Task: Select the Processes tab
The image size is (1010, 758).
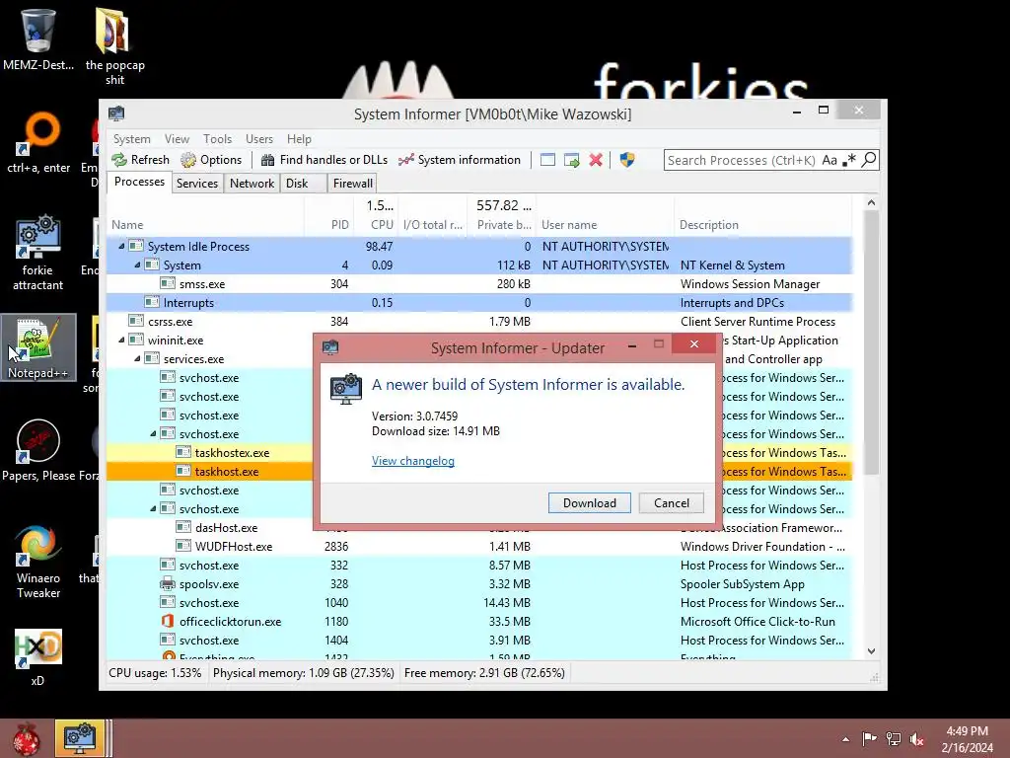Action: point(139,182)
